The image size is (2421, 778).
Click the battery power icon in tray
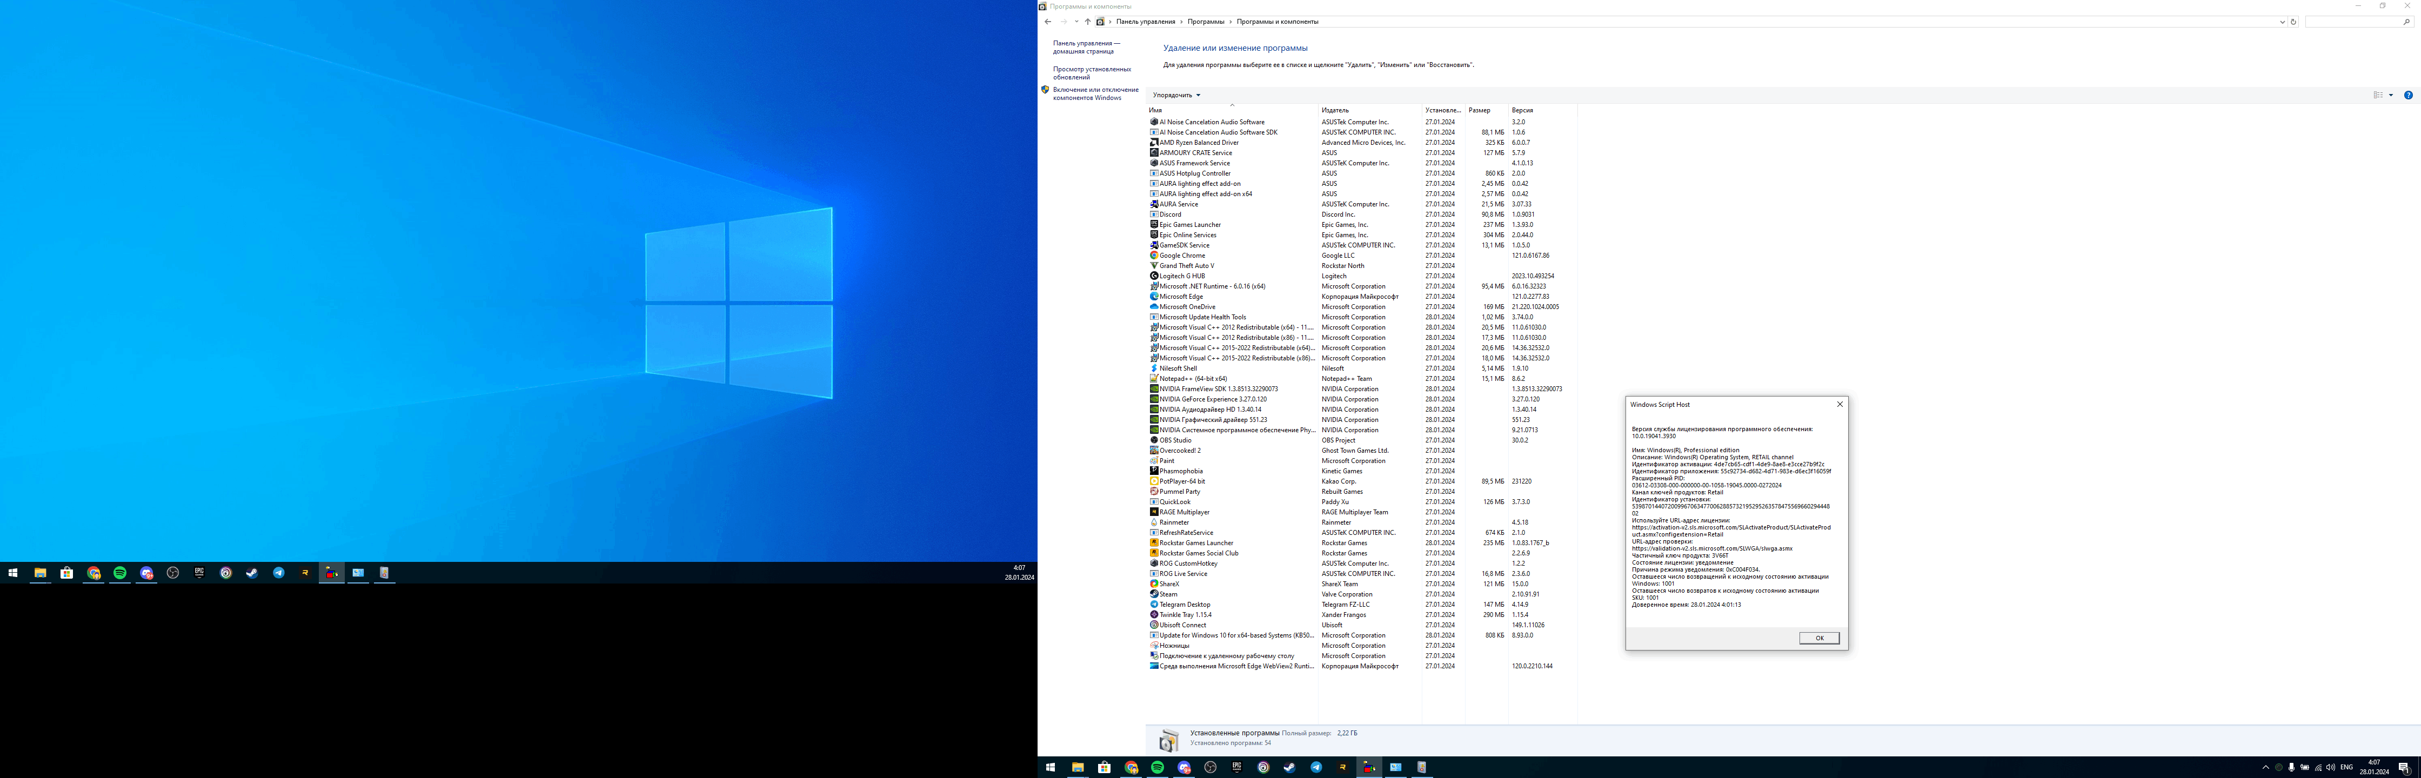pos(2304,768)
